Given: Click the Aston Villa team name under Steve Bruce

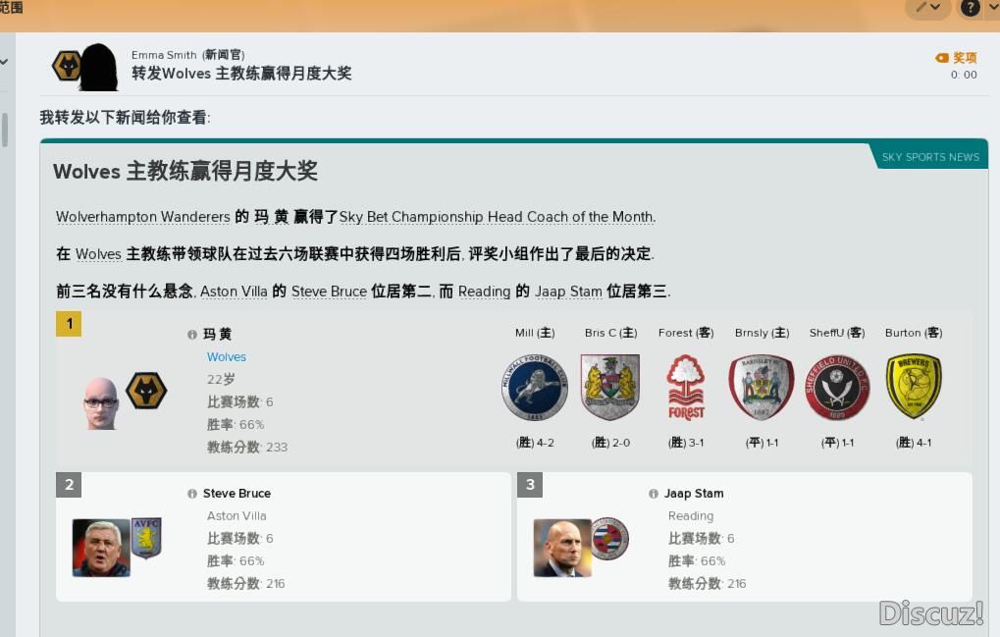Looking at the screenshot, I should point(237,516).
